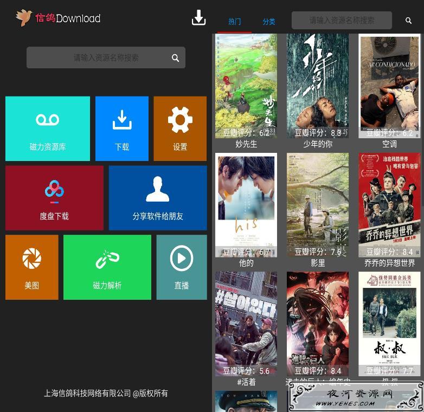
Task: Click the 豆瓣评分: 5.6 rating label
Action: point(246,371)
